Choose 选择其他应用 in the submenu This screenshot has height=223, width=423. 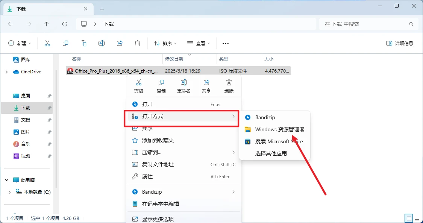[274, 153]
